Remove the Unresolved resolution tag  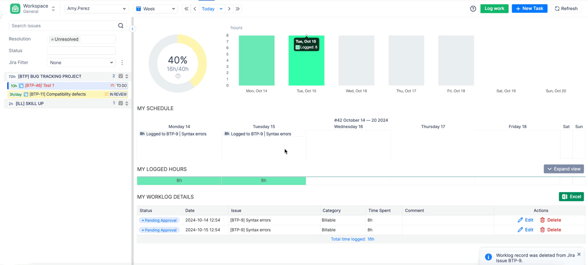click(52, 39)
